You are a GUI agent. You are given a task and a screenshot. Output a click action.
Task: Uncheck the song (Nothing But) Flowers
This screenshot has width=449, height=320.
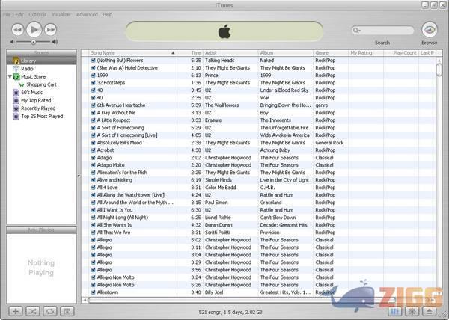coord(93,61)
